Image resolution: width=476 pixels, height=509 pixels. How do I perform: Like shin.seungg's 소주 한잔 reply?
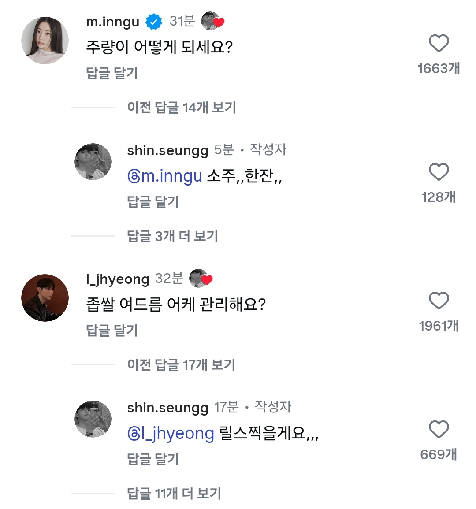pos(439,172)
